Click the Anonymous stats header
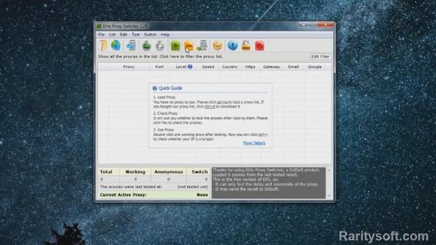The height and width of the screenshot is (245, 436). pyautogui.click(x=168, y=172)
